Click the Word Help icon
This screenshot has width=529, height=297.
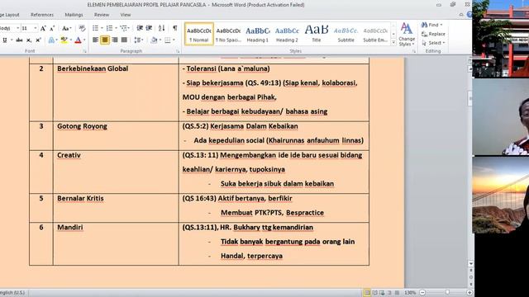pyautogui.click(x=469, y=15)
